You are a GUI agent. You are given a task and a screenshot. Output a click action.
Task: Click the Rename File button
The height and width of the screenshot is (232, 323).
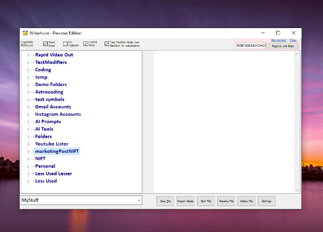pos(226,201)
